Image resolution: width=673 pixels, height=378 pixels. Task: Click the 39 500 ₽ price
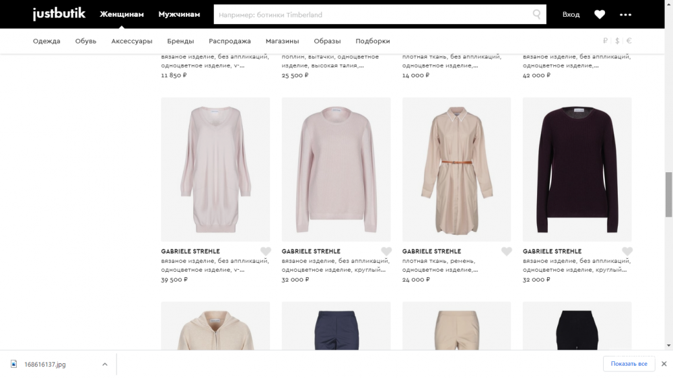[x=174, y=279]
